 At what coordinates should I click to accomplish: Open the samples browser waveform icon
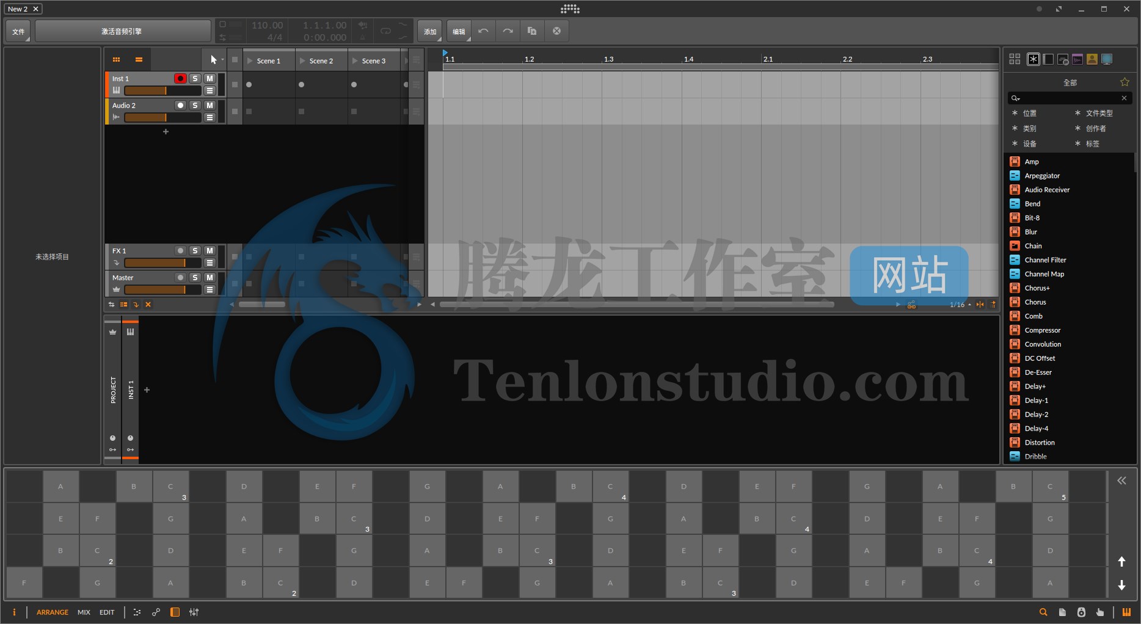(1077, 59)
